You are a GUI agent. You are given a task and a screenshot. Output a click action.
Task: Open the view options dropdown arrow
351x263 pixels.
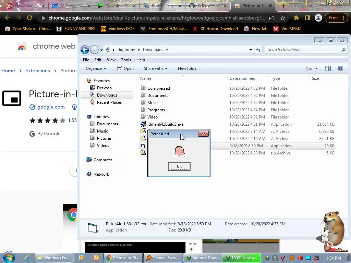click(x=316, y=68)
